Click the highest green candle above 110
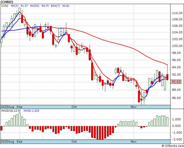 pos(19,11)
